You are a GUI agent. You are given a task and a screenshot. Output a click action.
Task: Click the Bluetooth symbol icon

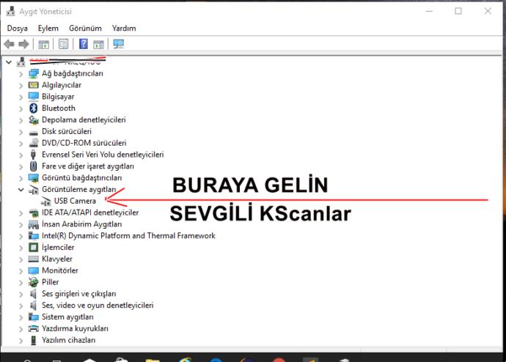coord(33,108)
